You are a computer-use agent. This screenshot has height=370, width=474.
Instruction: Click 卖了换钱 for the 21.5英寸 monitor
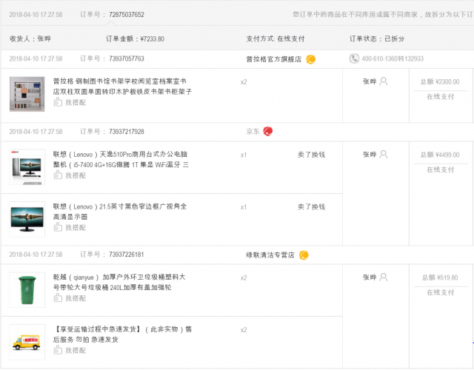[311, 207]
